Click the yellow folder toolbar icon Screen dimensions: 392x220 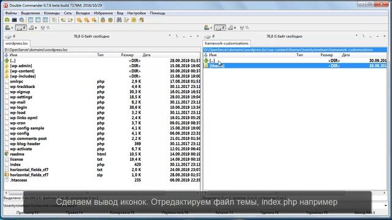(134, 20)
